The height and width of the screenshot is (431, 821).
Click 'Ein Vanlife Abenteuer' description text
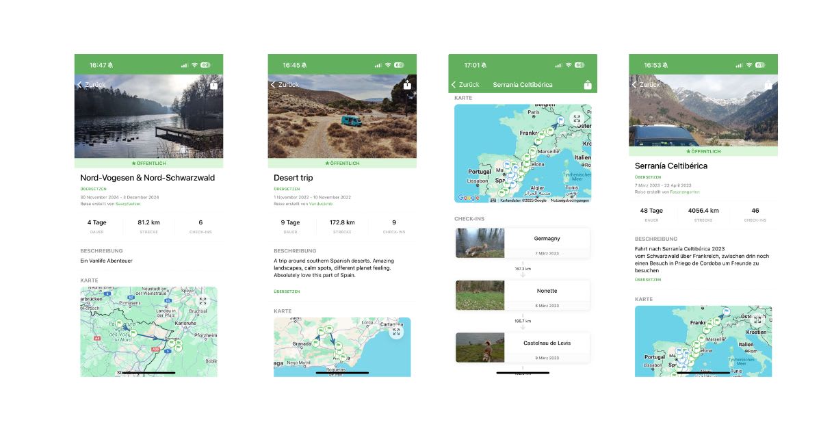coord(106,261)
